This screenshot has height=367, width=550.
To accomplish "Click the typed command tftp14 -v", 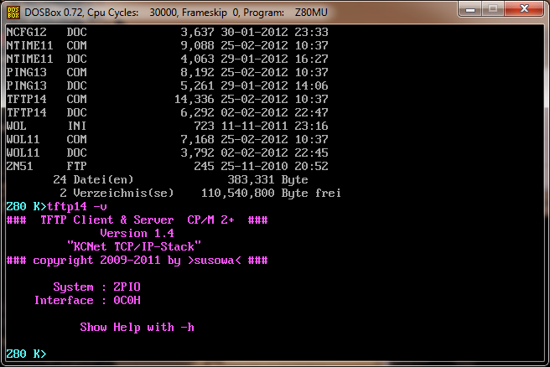I will pyautogui.click(x=77, y=206).
